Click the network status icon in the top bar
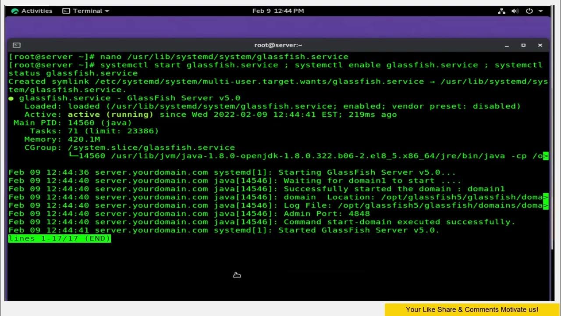Image resolution: width=561 pixels, height=316 pixels. 501,11
